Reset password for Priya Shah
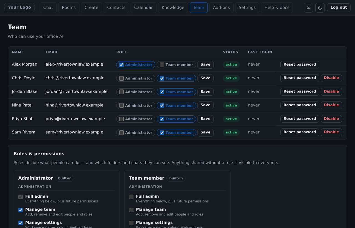The width and height of the screenshot is (355, 228). click(x=300, y=119)
